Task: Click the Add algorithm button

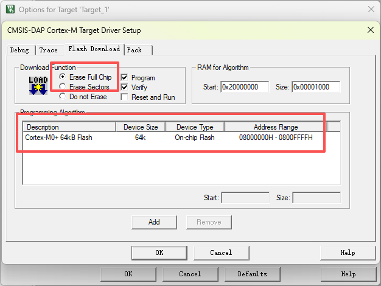Action: 154,222
